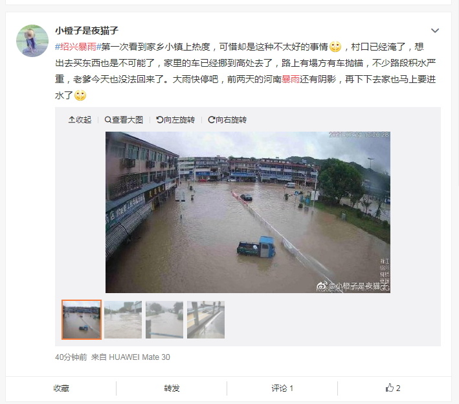Click the highlighted 暴雨 keyword in text
Viewport: 459px width, 404px height.
click(x=291, y=79)
